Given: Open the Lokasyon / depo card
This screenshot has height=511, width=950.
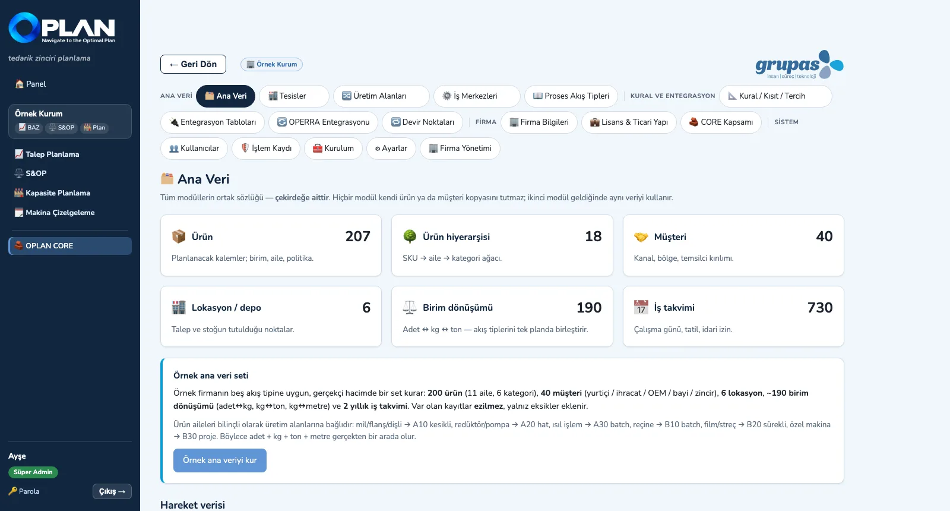Looking at the screenshot, I should coord(271,317).
